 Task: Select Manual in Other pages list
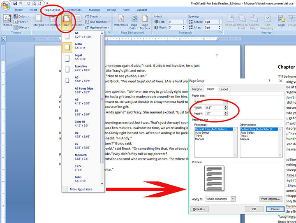245,139
